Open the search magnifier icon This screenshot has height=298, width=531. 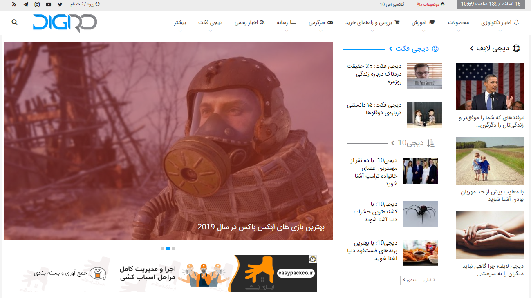point(14,22)
